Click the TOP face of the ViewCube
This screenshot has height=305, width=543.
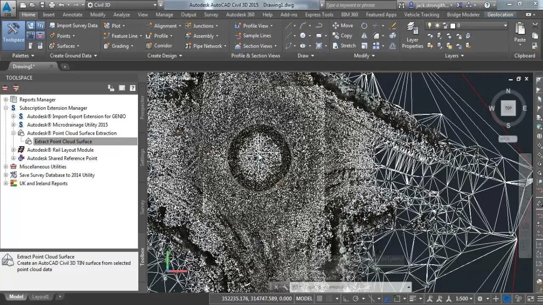[x=508, y=108]
